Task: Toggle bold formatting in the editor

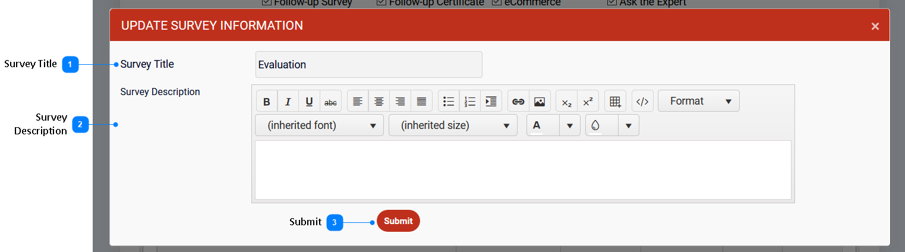Action: pyautogui.click(x=267, y=102)
